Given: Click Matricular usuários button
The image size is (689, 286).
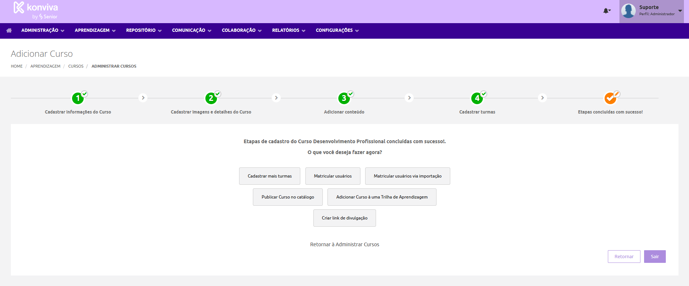Looking at the screenshot, I should coord(333,176).
